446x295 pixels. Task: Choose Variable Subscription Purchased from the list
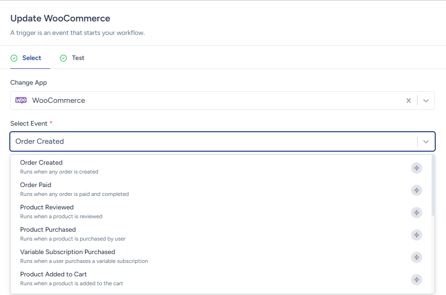(x=68, y=252)
